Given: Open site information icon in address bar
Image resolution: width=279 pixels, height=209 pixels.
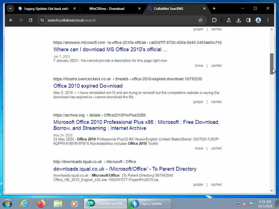Looking at the screenshot, I should click(42, 20).
